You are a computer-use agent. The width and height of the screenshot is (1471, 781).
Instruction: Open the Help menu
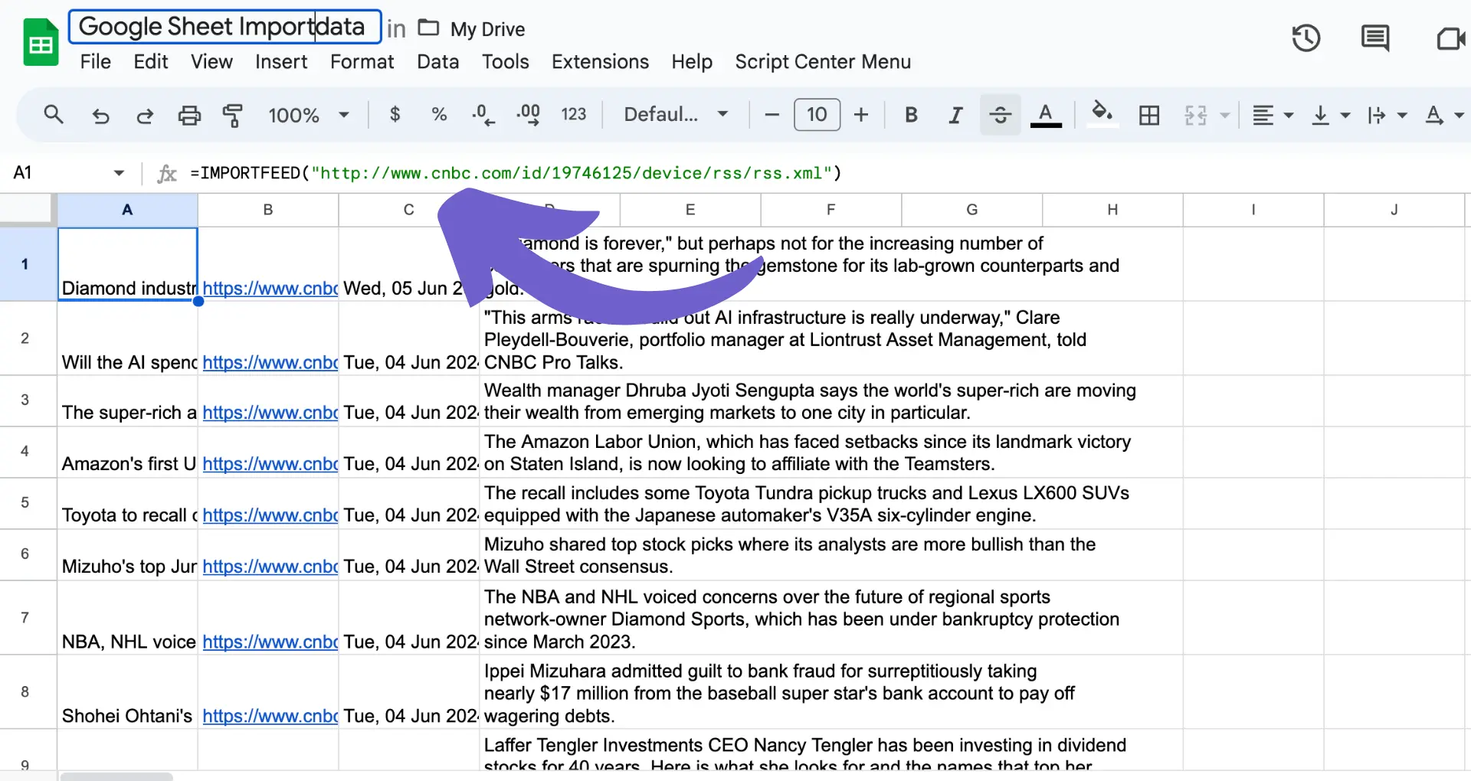coord(692,61)
